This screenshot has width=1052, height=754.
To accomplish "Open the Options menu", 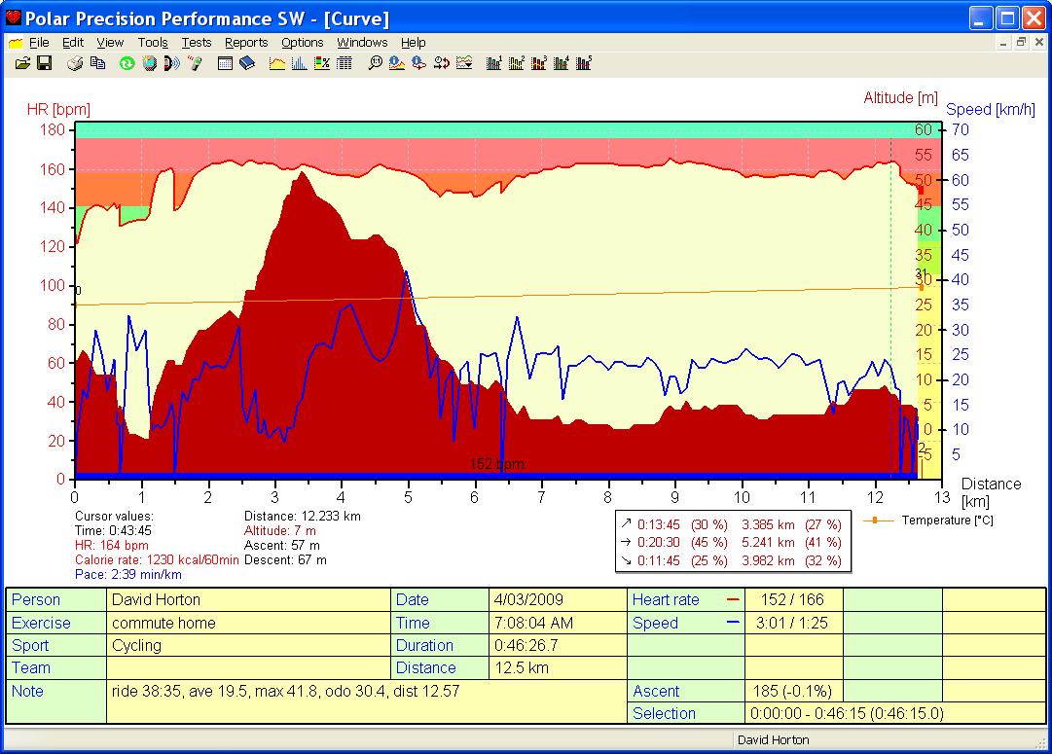I will (302, 43).
